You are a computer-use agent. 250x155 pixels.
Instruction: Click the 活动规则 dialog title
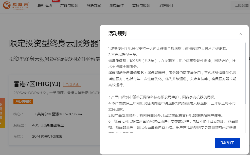coord(117,34)
